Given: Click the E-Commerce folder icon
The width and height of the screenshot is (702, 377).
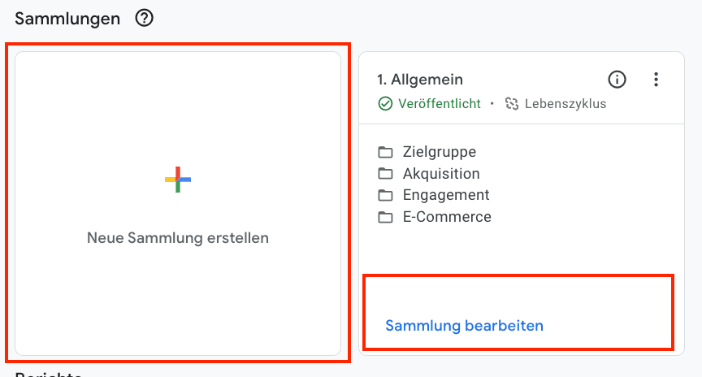Looking at the screenshot, I should tap(385, 217).
